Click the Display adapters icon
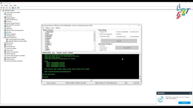This screenshot has height=108, width=193. pos(5,18)
